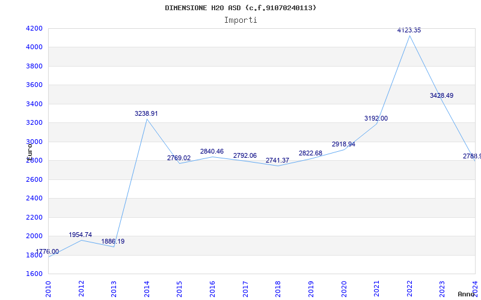Click the Euro y-axis title
481x300 pixels.
click(29, 152)
